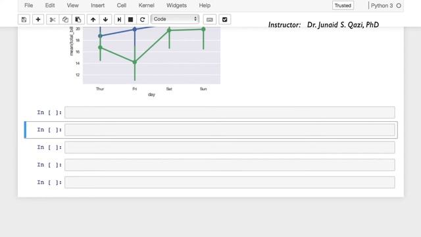
Task: Click the Python 3 kernel indicator circle
Action: [399, 5]
